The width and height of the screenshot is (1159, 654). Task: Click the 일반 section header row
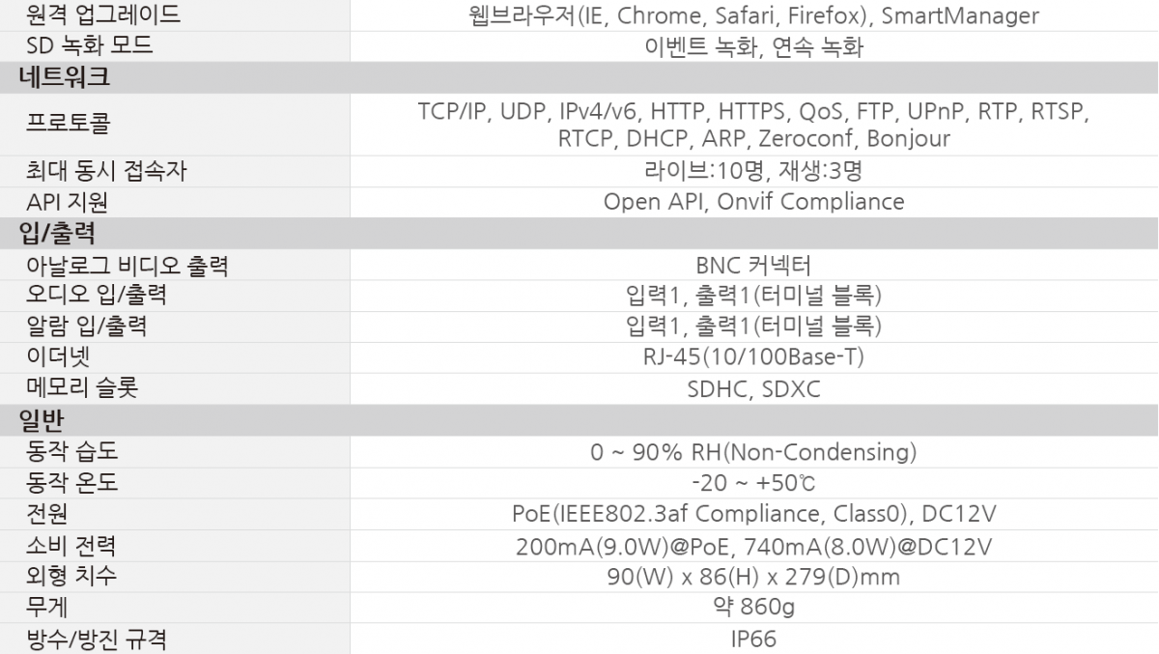tap(579, 420)
